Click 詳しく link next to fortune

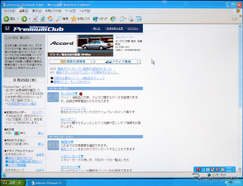pyautogui.click(x=41, y=144)
